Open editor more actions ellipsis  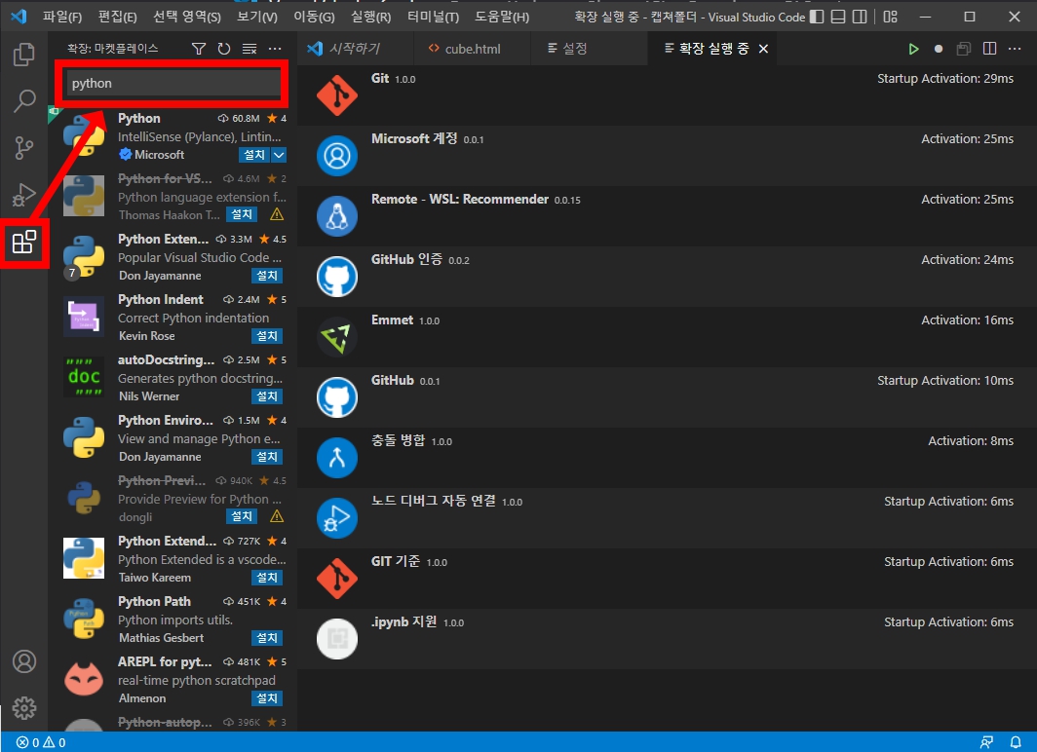(x=1015, y=49)
